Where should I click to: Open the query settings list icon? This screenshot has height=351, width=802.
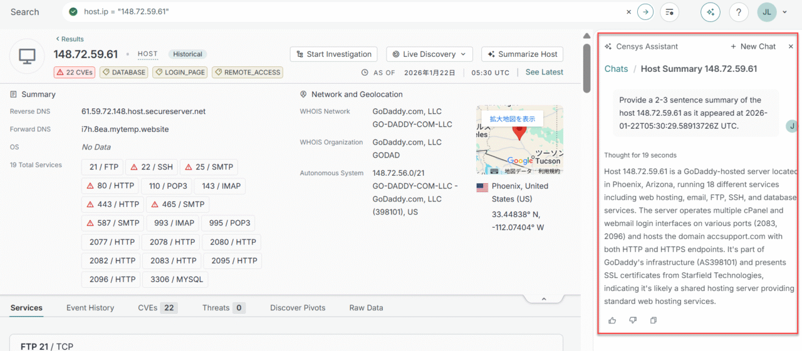coord(670,12)
